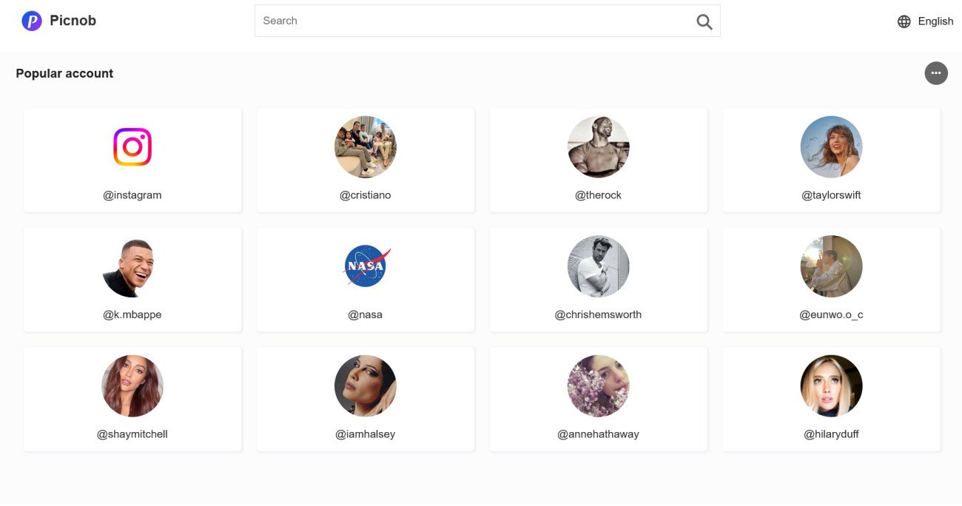
Task: Click the magnifying glass search icon
Action: (704, 21)
